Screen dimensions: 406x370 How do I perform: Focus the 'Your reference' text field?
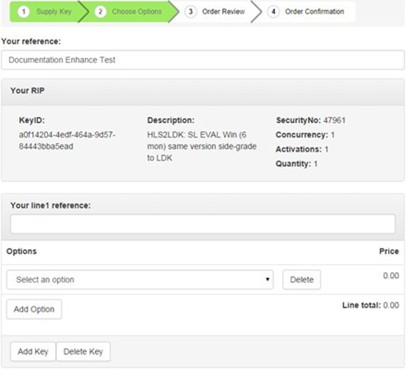pos(202,60)
